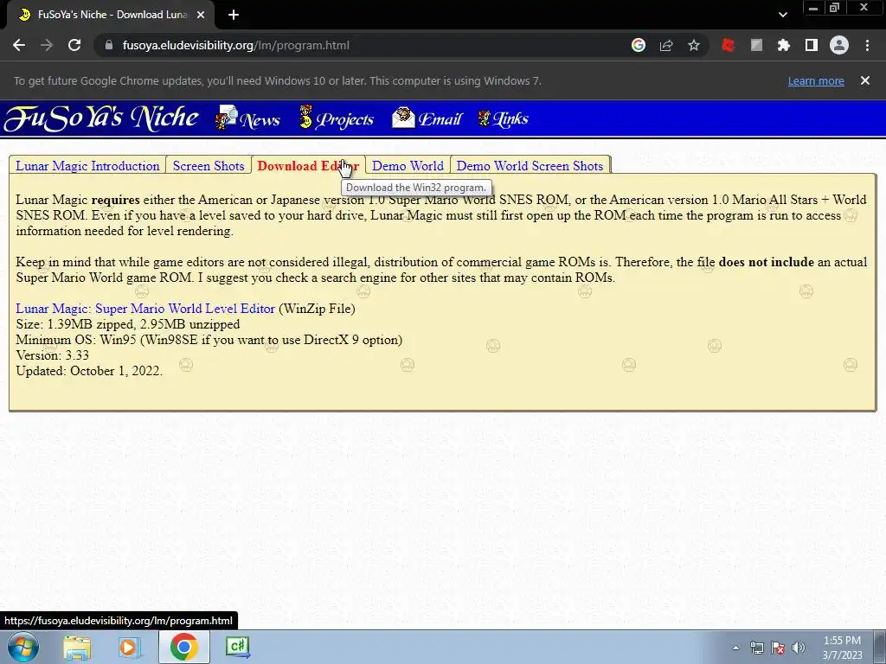Switch to the Screen Shots tab

[x=209, y=165]
